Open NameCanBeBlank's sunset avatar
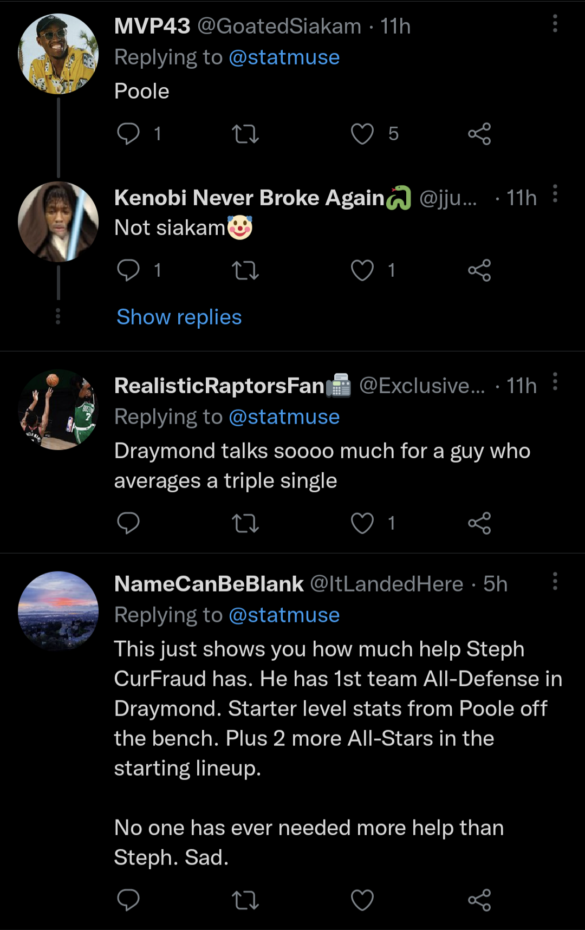 pyautogui.click(x=58, y=611)
